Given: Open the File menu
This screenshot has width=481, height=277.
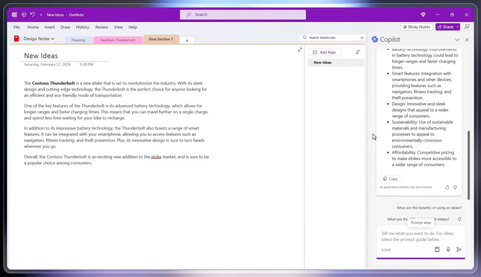Looking at the screenshot, I should 17,27.
